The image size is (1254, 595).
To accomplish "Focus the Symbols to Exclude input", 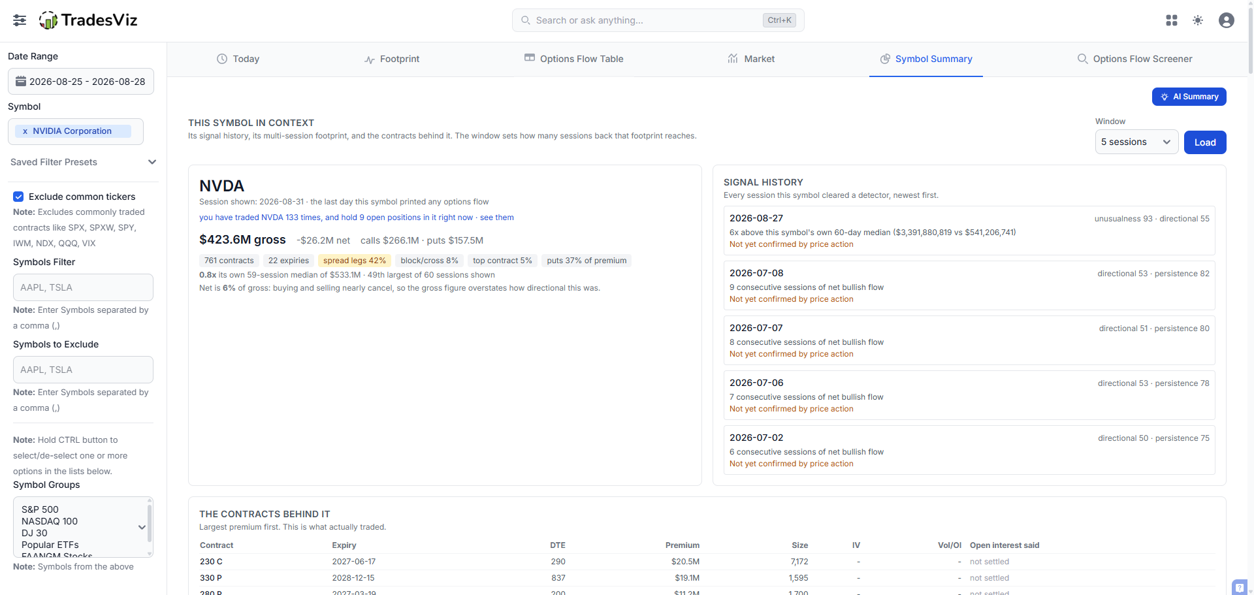I will click(x=83, y=370).
